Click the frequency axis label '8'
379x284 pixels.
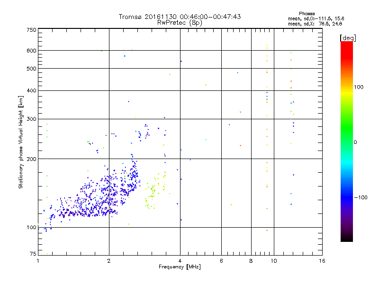[251, 261]
